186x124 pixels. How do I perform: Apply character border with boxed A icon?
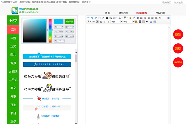[97, 22]
